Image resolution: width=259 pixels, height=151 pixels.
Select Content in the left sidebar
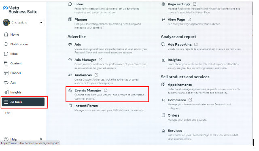(16, 63)
